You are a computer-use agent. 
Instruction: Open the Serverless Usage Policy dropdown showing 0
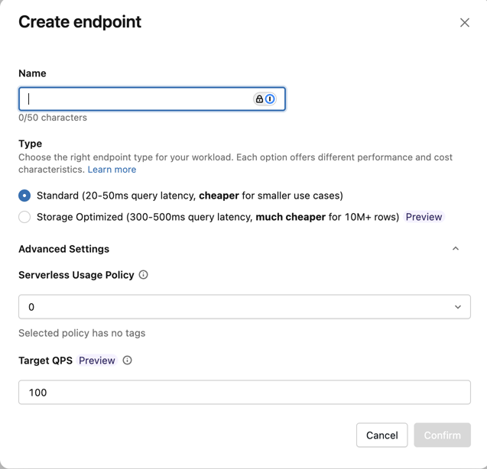pos(245,307)
